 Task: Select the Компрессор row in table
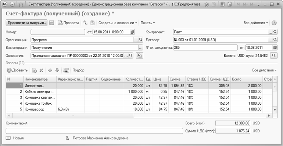139,109
